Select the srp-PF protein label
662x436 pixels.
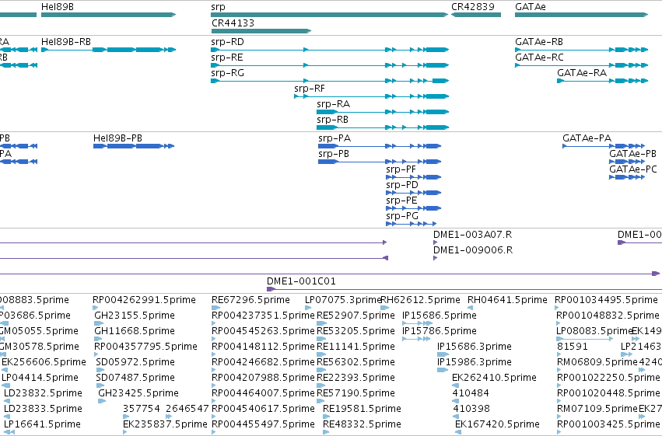(401, 169)
